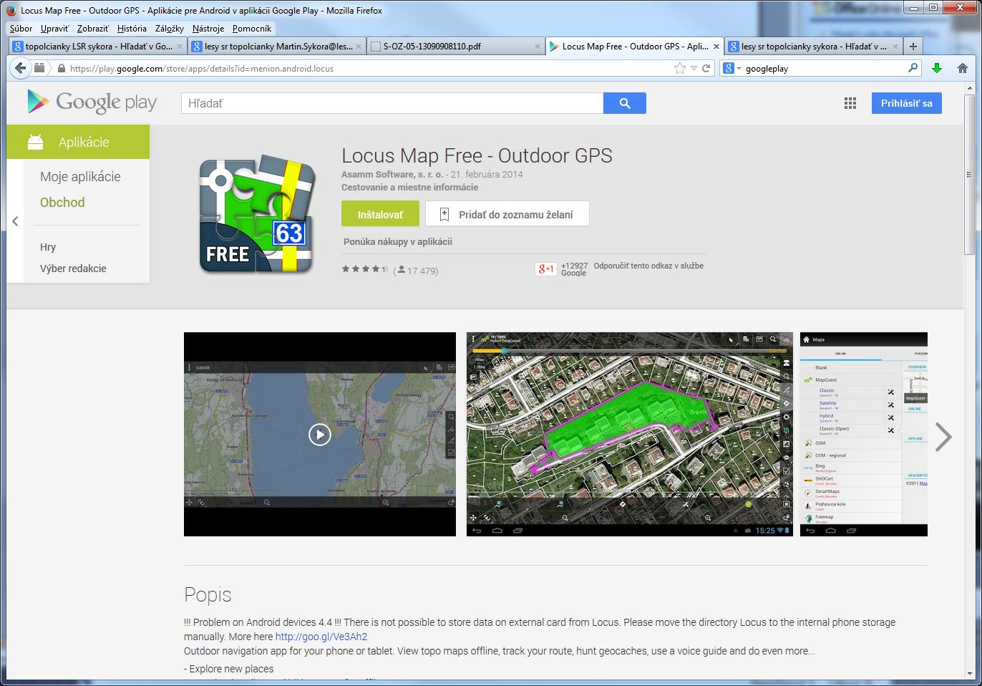Open the Pomocník menu
Viewport: 982px width, 686px height.
tap(252, 29)
